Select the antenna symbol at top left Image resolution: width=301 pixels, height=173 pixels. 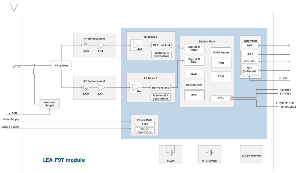point(13,7)
